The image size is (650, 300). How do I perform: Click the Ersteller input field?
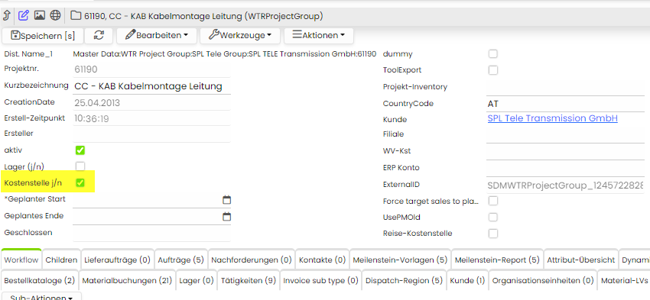pyautogui.click(x=151, y=134)
